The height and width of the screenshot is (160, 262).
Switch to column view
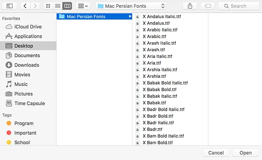67,6
